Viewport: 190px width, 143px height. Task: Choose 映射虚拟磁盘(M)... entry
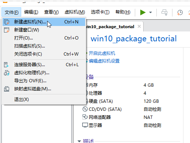pyautogui.click(x=44, y=89)
